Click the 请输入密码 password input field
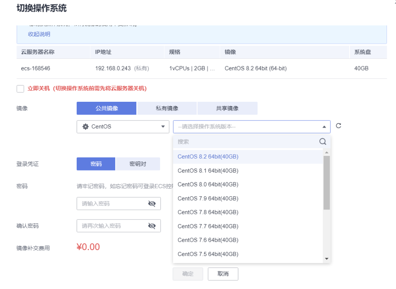 tap(111, 204)
